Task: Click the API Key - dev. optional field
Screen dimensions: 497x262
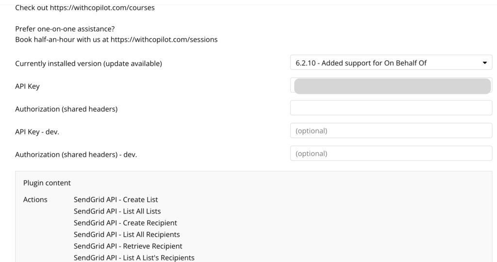Action: pos(391,131)
